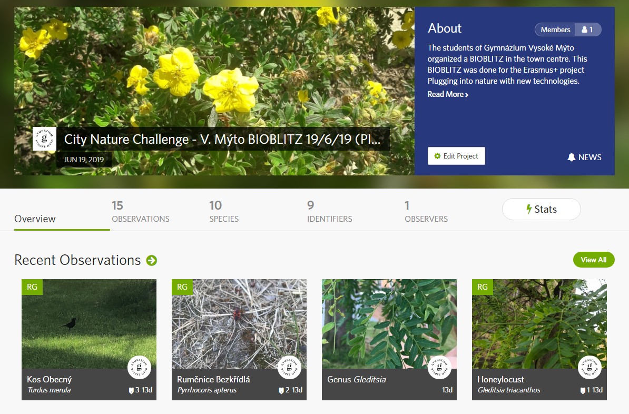Open the Stats button
Viewport: 629px width, 414px height.
coord(541,209)
